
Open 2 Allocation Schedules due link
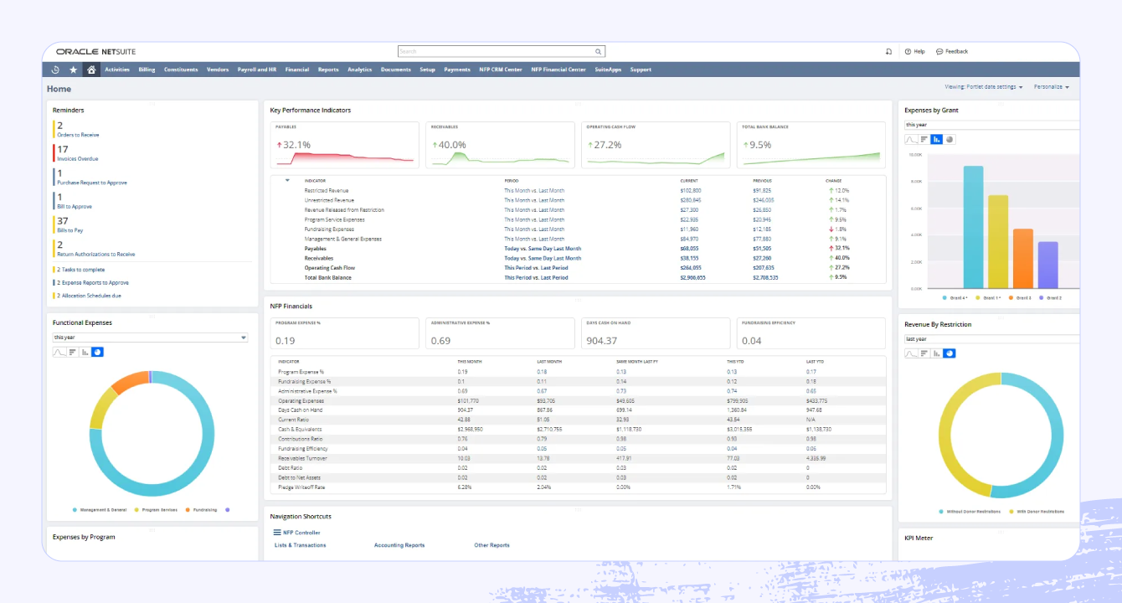pos(90,296)
